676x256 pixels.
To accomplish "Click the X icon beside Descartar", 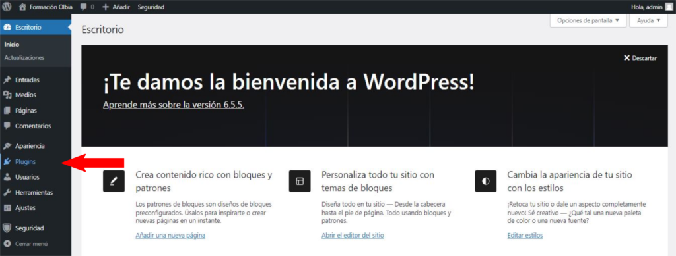I will pyautogui.click(x=627, y=58).
